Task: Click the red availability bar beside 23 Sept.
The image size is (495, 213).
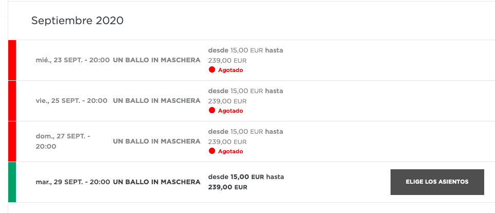Action: click(12, 60)
